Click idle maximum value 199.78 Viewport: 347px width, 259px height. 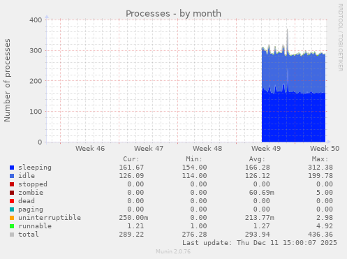tap(320, 176)
